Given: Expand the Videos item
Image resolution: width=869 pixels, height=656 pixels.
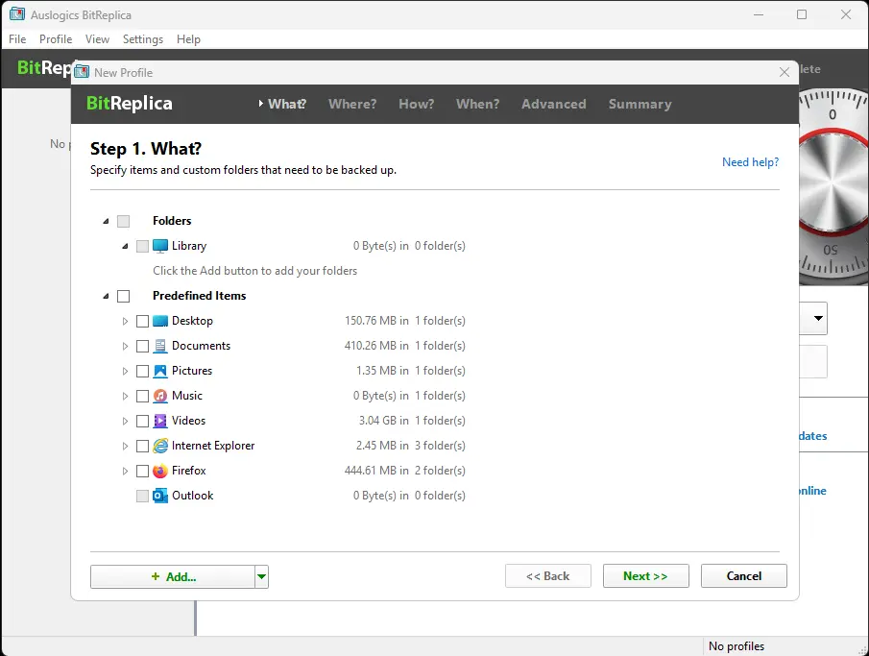Looking at the screenshot, I should point(125,421).
